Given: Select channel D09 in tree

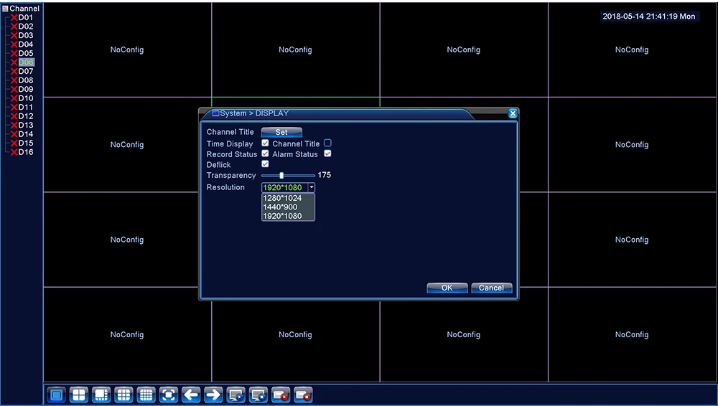Looking at the screenshot, I should point(26,89).
